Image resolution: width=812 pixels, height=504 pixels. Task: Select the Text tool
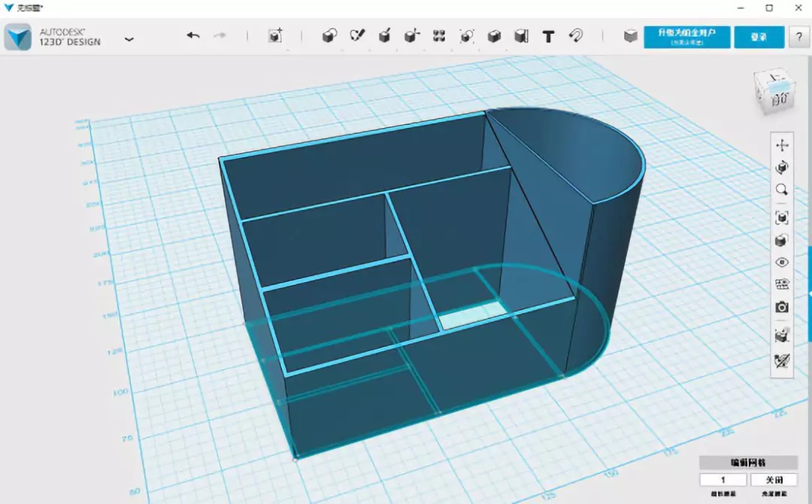[548, 36]
